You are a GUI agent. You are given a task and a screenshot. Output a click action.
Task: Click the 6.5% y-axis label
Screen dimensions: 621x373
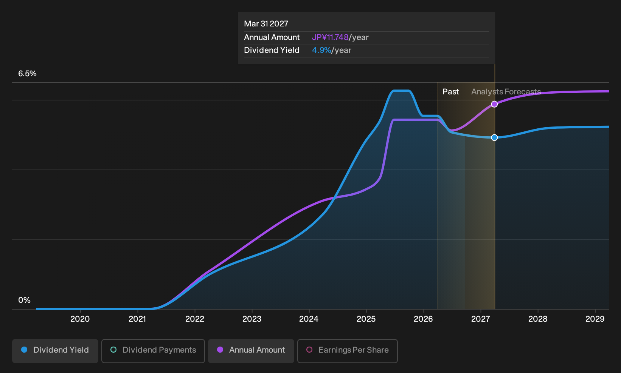click(x=28, y=74)
